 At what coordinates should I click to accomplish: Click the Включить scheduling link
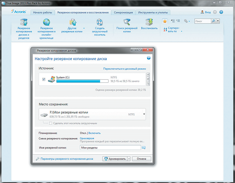click(x=94, y=133)
